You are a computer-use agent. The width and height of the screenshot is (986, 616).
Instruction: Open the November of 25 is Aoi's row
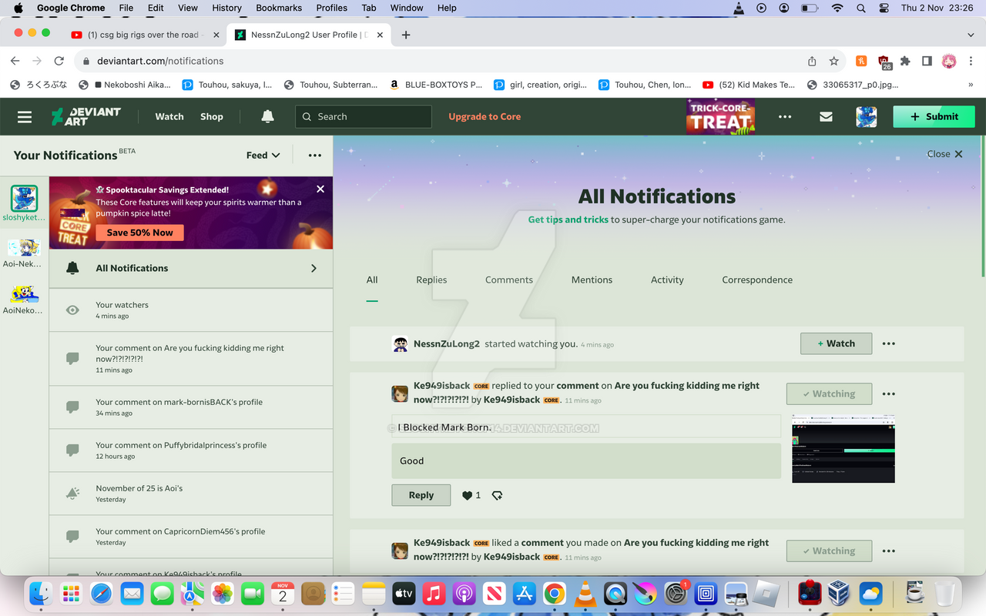191,494
